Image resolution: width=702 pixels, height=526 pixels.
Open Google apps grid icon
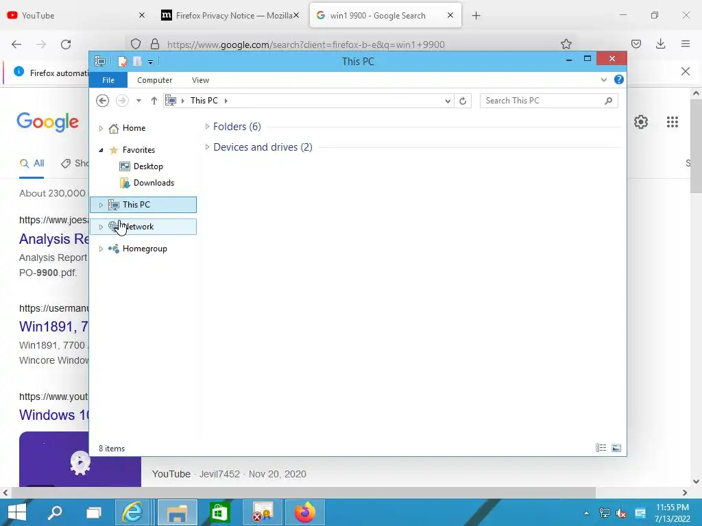(672, 122)
